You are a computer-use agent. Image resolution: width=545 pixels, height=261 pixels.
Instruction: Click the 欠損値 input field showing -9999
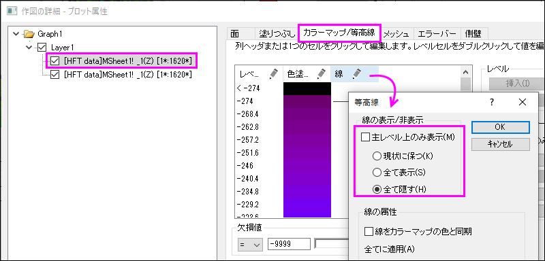[289, 245]
